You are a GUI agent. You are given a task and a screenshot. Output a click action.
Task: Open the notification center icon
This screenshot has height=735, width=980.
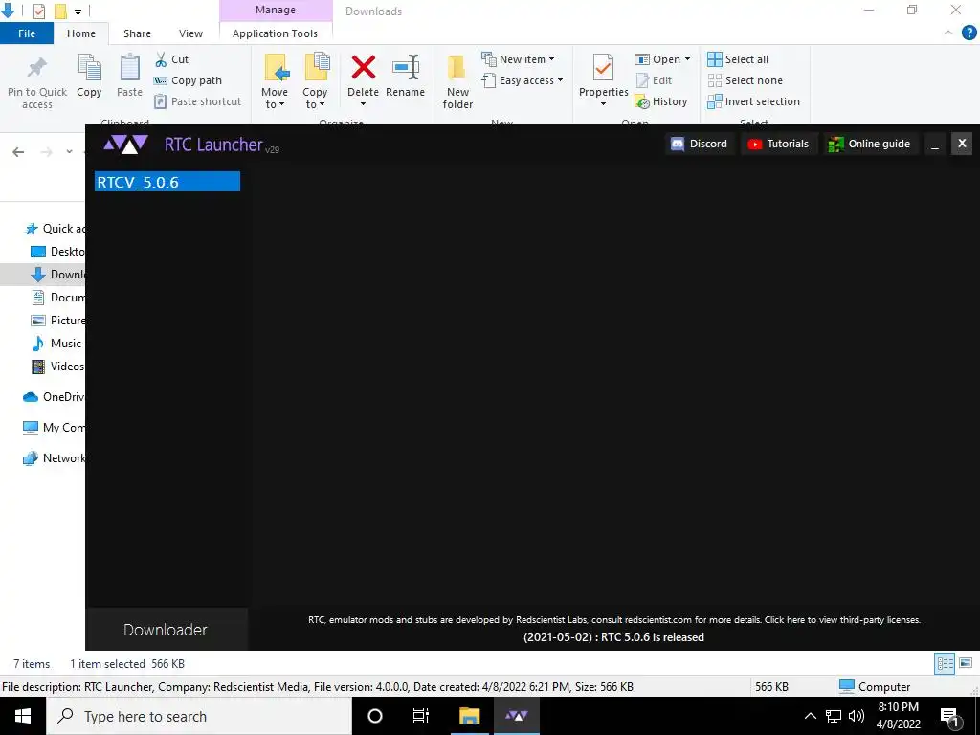pyautogui.click(x=950, y=716)
